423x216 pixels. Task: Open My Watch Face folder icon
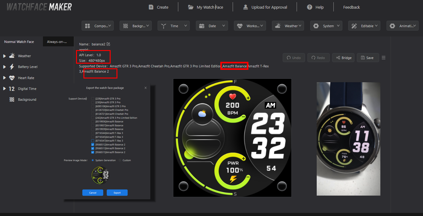191,7
